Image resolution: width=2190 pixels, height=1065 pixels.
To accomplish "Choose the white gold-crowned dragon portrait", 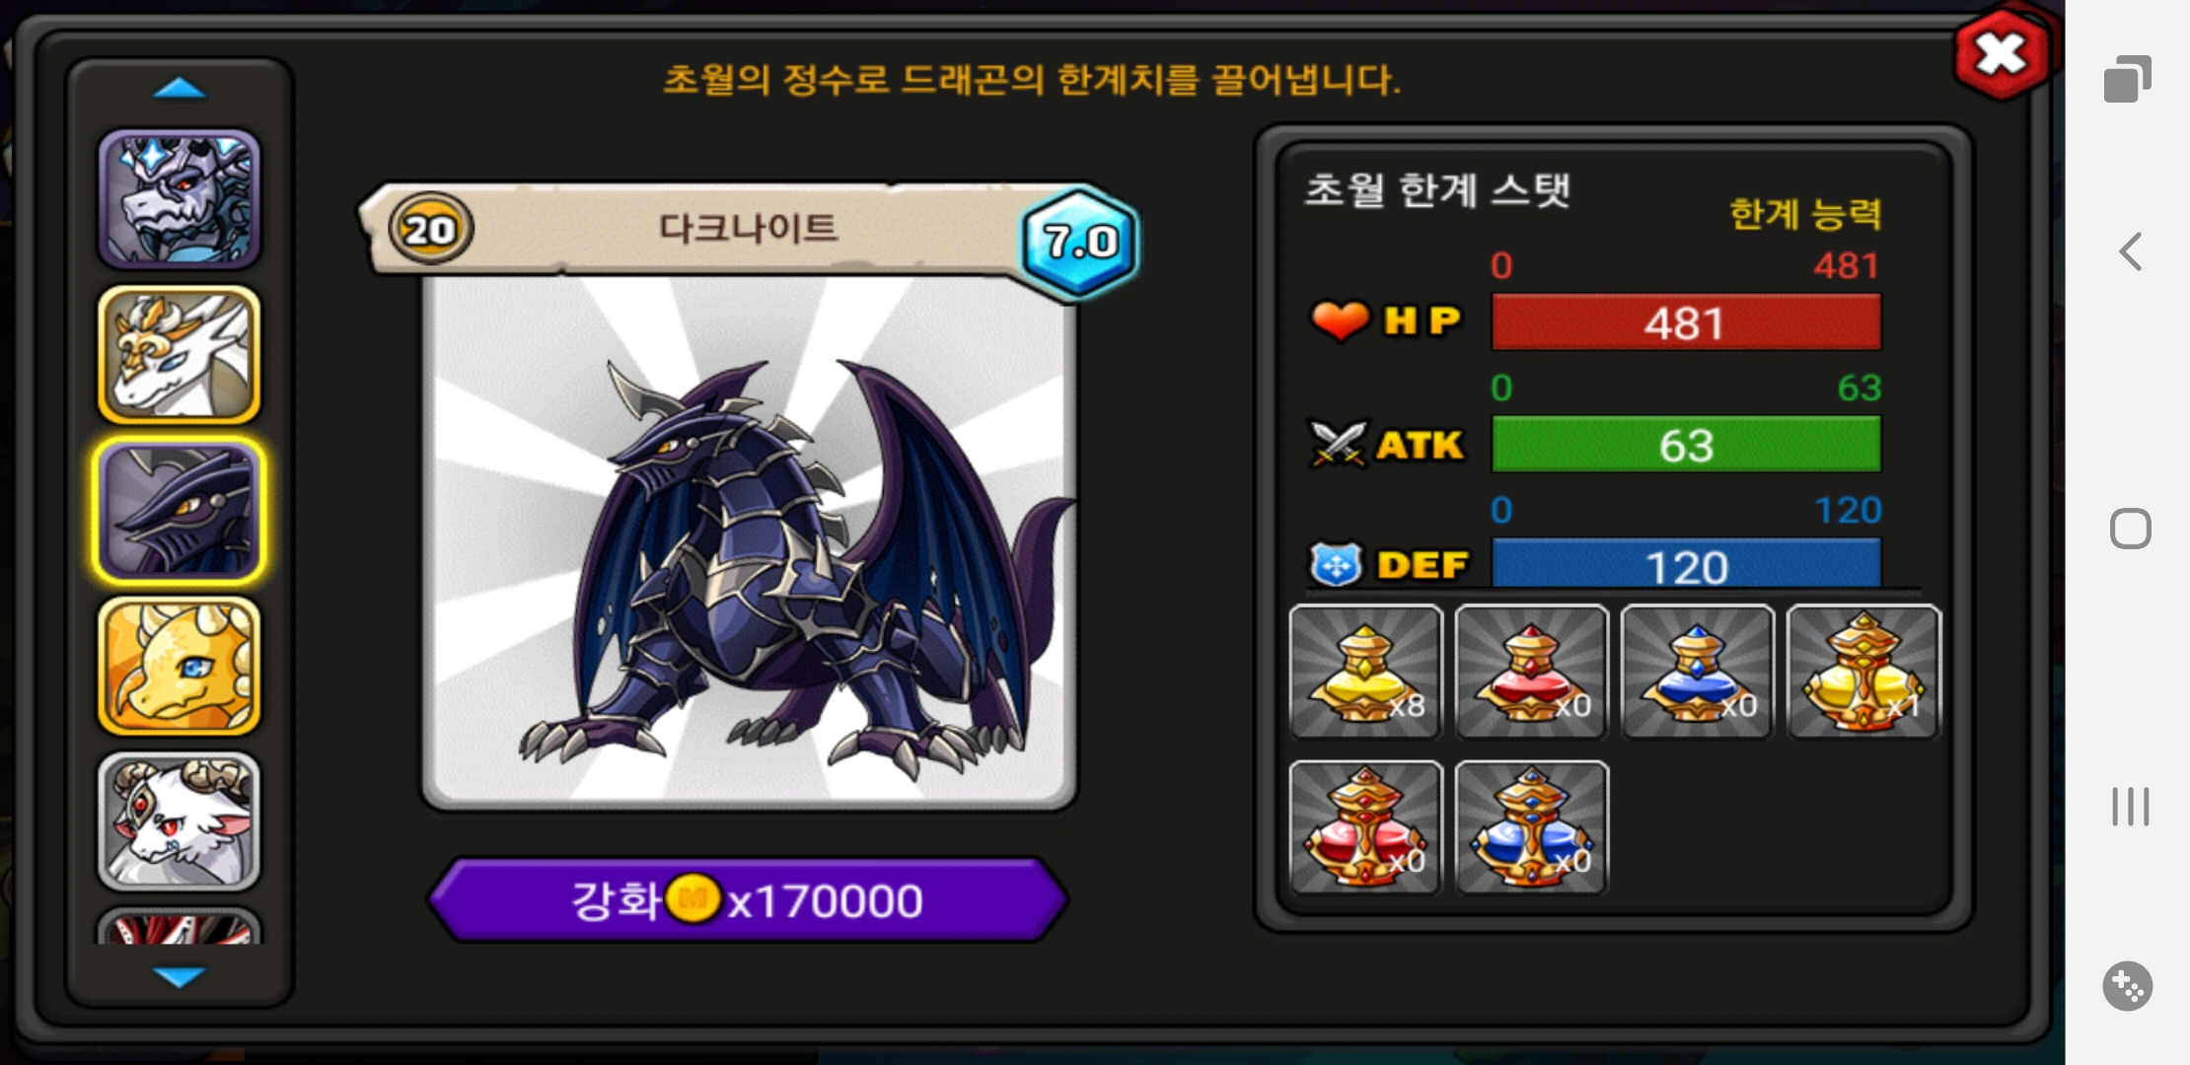I will point(179,355).
